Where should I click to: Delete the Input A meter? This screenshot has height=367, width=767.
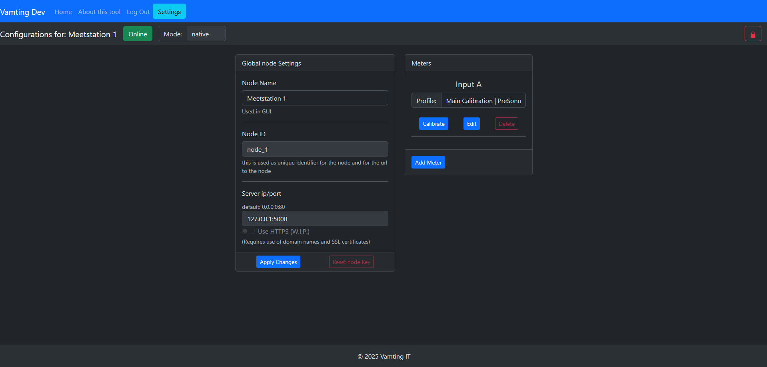coord(506,124)
